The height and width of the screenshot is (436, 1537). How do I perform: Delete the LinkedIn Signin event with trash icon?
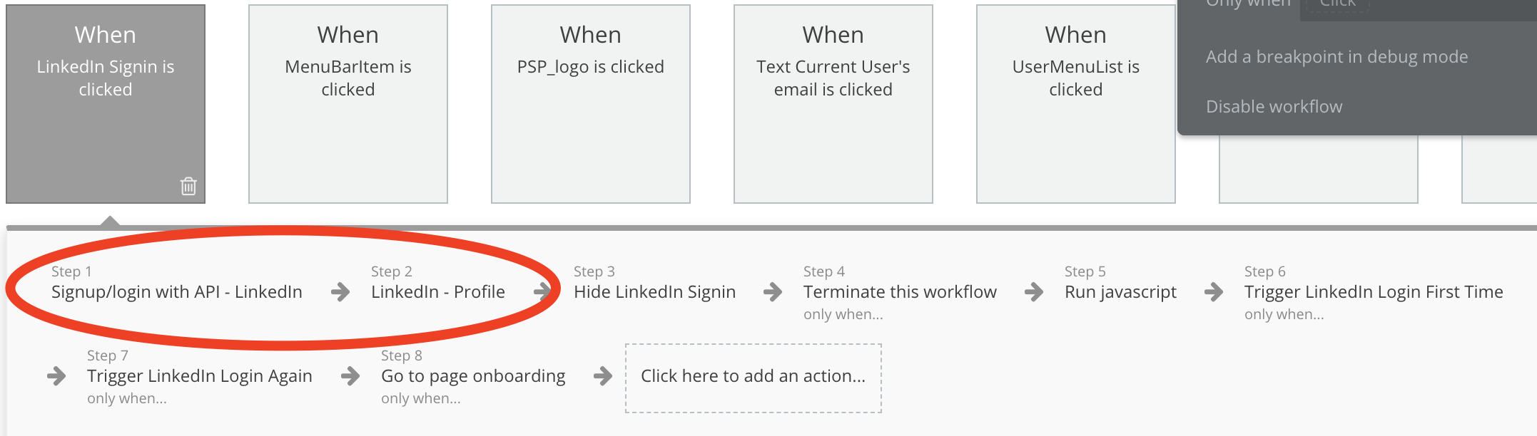188,186
